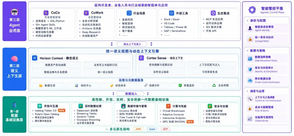The width and height of the screenshot is (294, 136).
Task: Click the 生命周期 recycle icon
Action: point(214,85)
